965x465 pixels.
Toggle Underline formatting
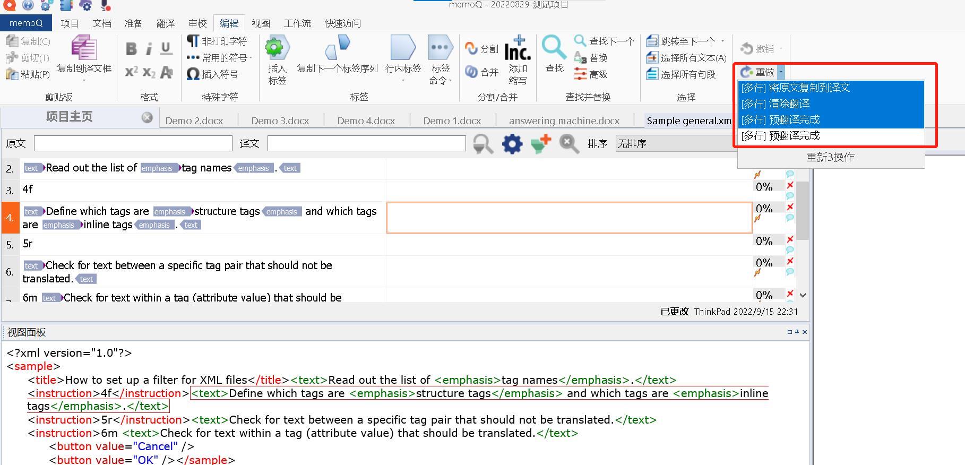(166, 49)
